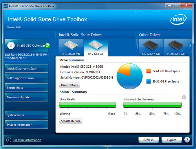Click the drive usage pie chart
196x149 pixels.
click(x=130, y=76)
